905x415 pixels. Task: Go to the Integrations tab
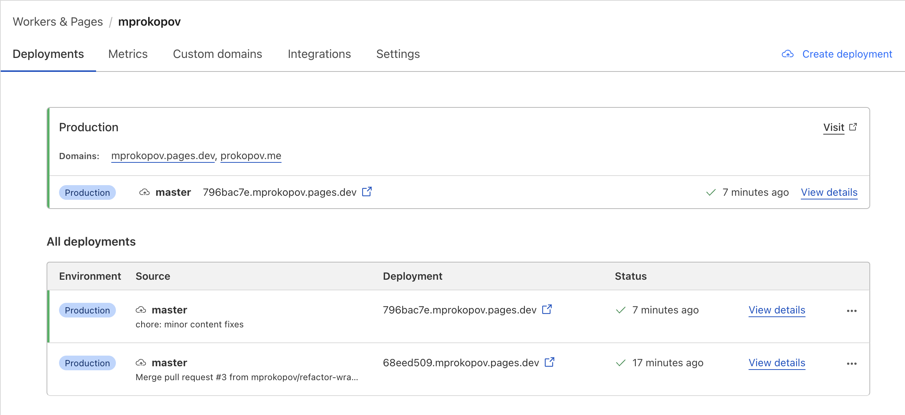[319, 54]
